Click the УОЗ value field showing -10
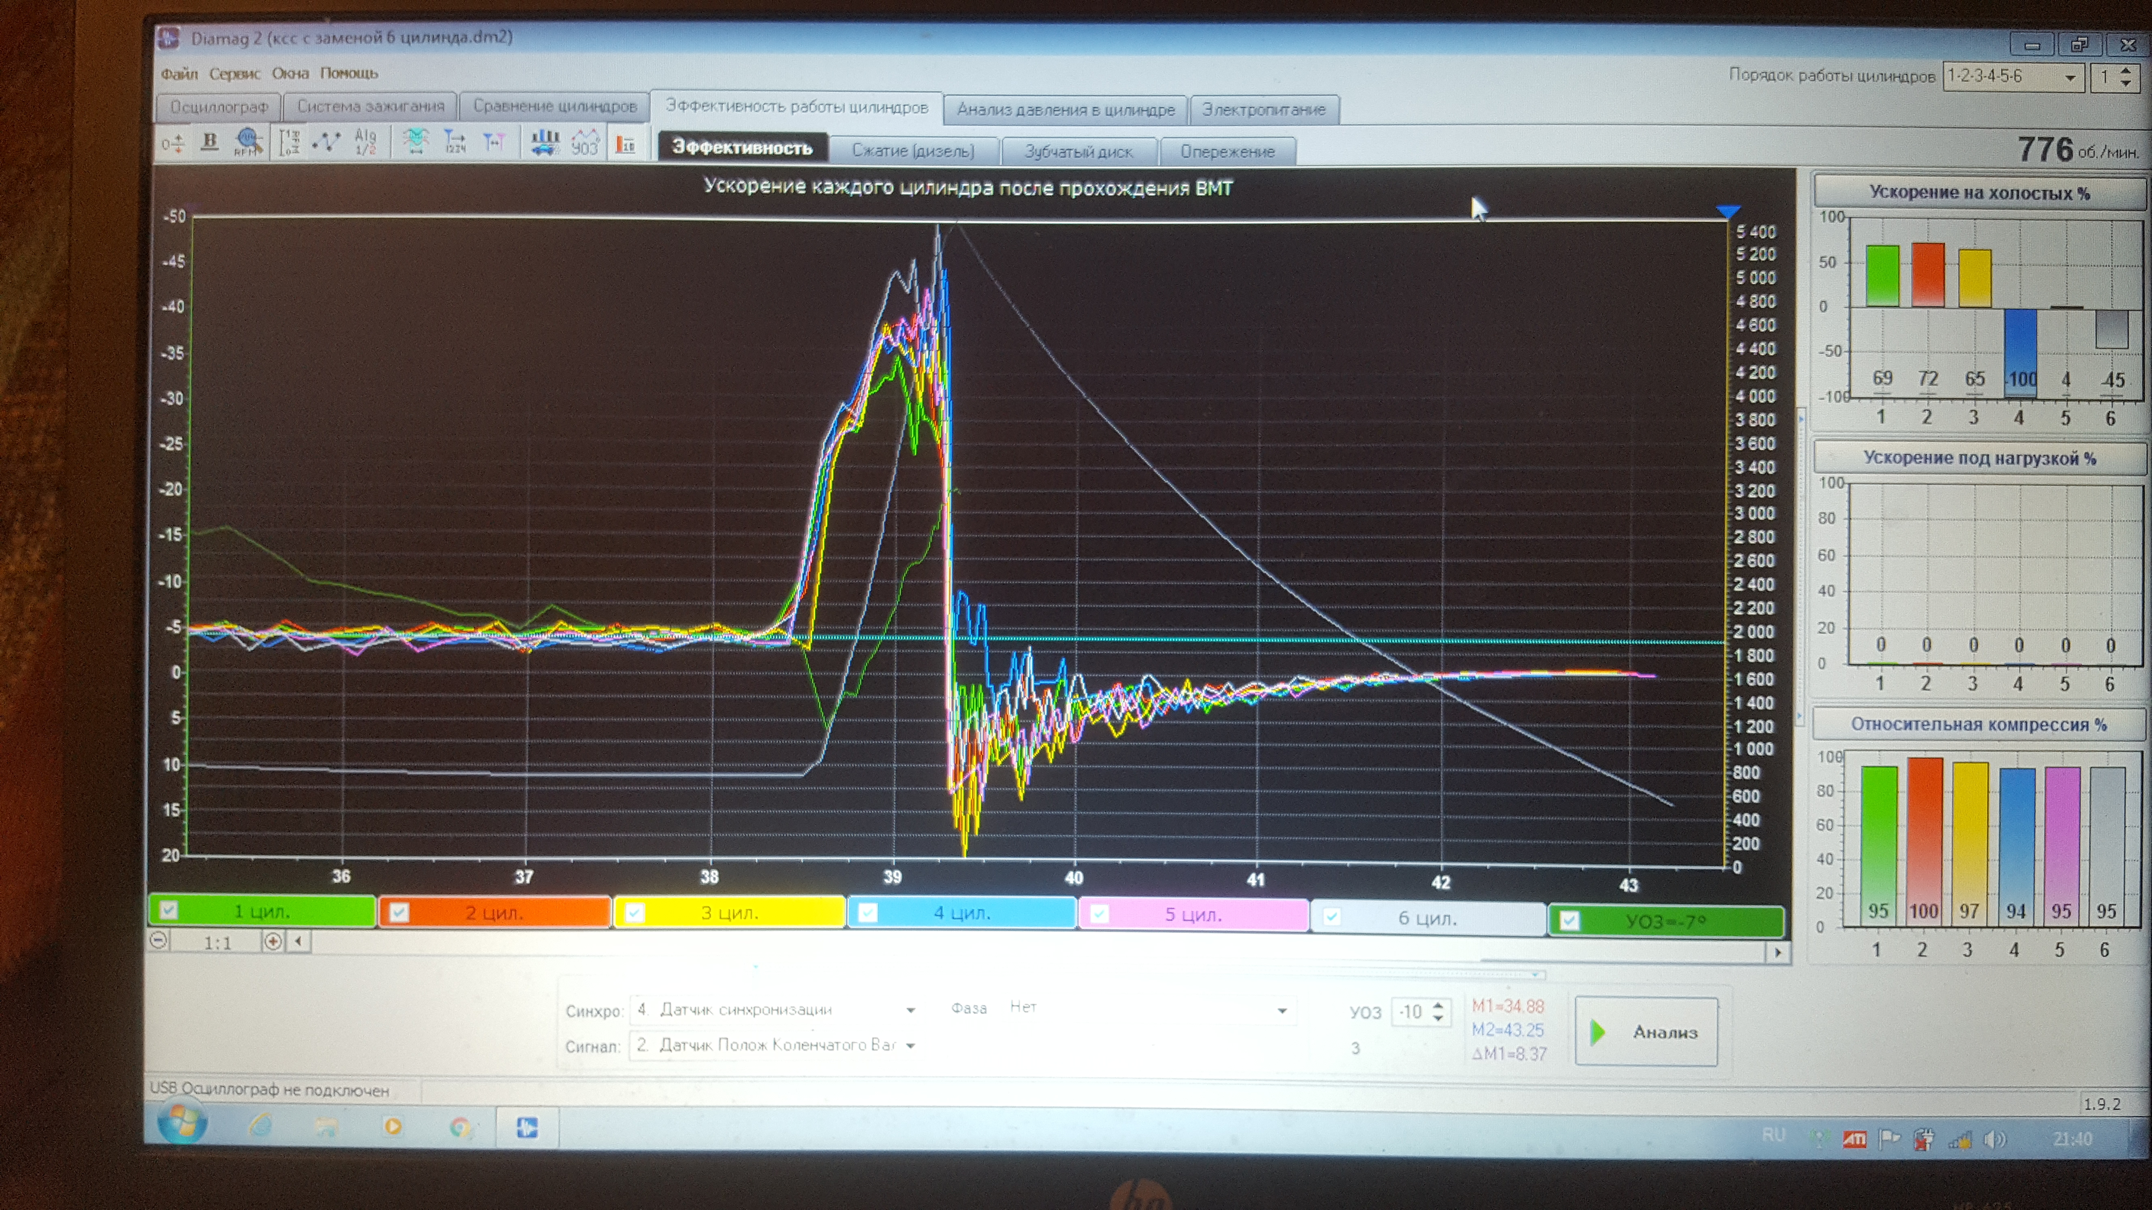 coord(1411,1012)
